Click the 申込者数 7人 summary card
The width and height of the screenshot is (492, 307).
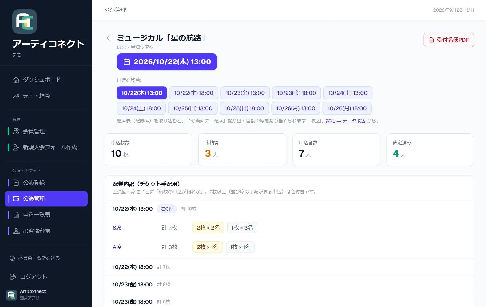coord(336,150)
